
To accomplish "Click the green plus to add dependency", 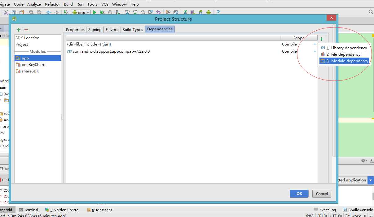I will click(x=322, y=39).
